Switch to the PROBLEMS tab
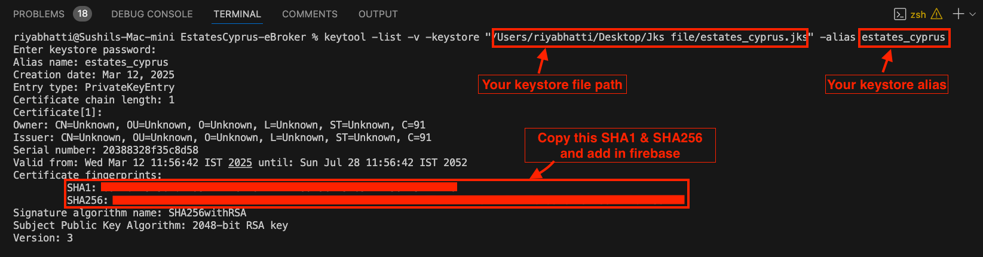The width and height of the screenshot is (983, 257). tap(39, 14)
